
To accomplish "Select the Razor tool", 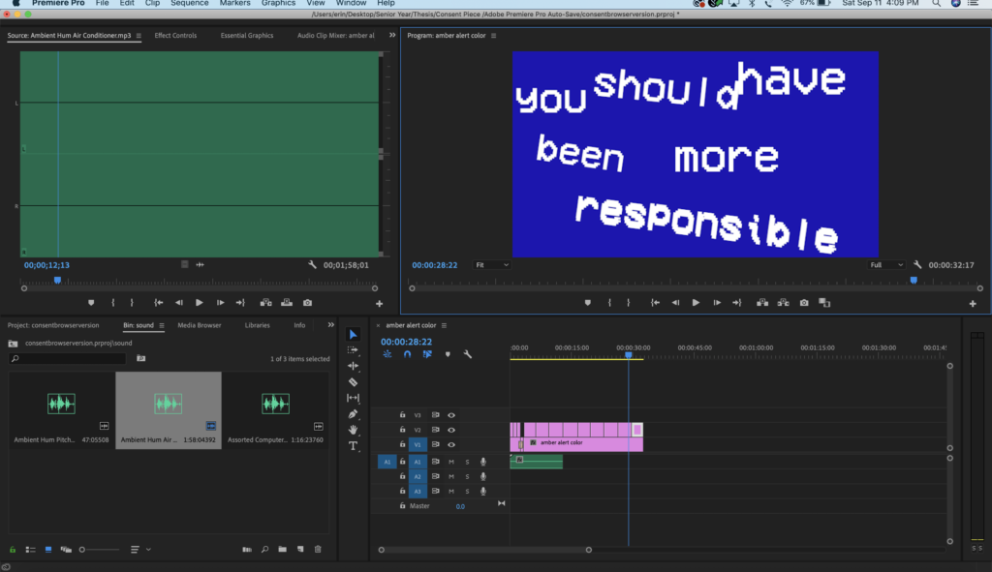I will [x=353, y=381].
